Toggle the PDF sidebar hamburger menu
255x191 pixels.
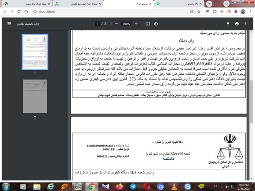point(9,24)
